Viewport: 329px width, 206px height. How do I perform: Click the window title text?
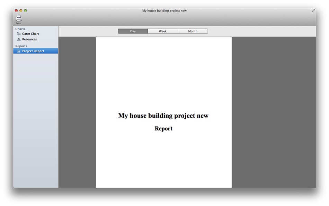tap(164, 10)
